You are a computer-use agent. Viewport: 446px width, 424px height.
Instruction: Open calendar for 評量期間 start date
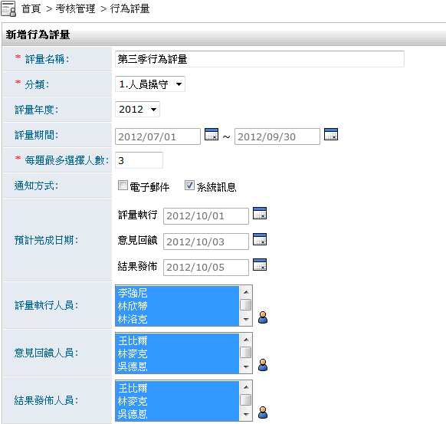[212, 134]
